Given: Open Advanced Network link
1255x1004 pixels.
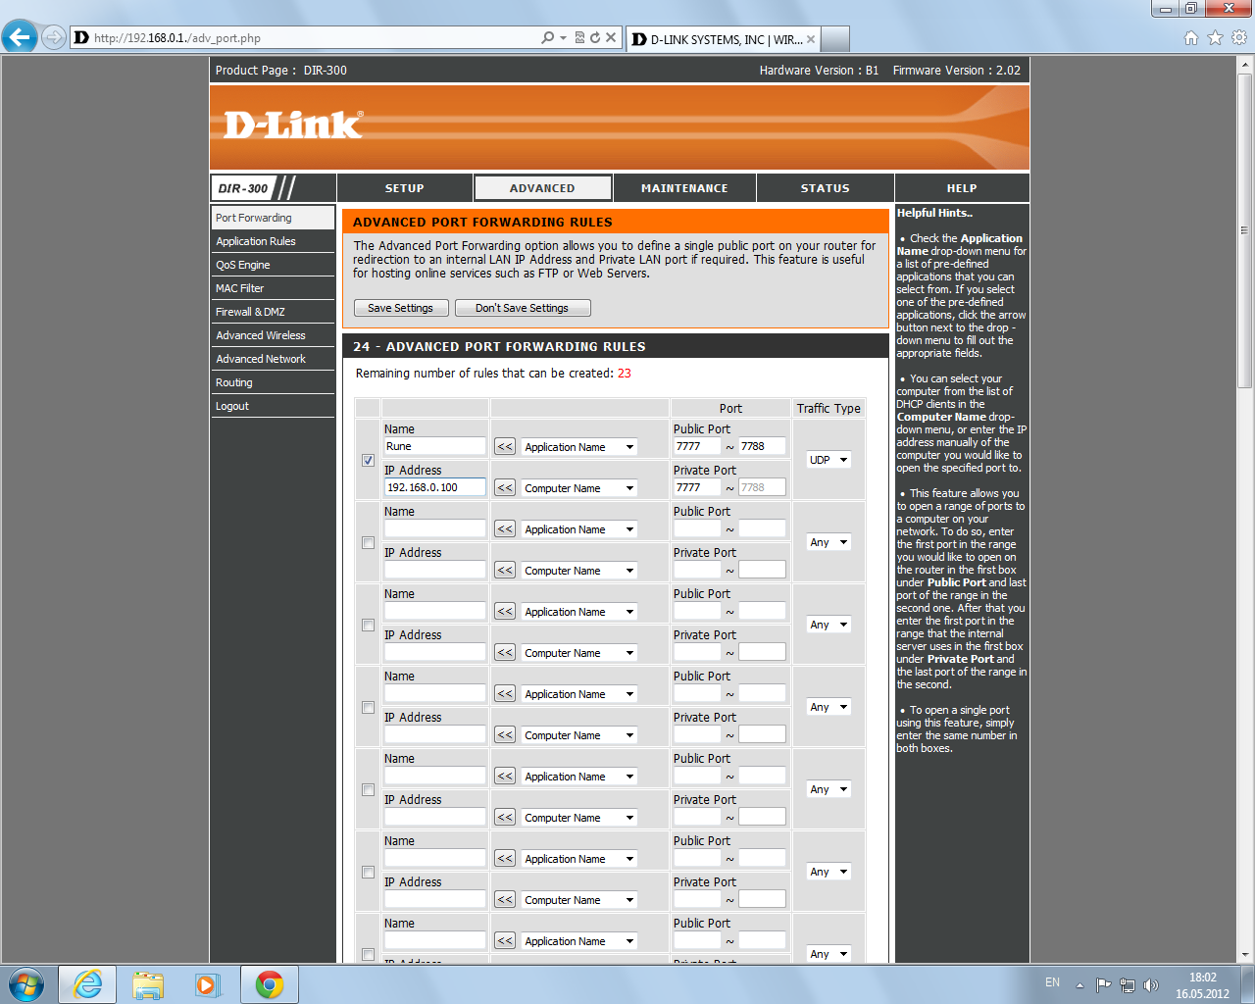Looking at the screenshot, I should click(273, 359).
